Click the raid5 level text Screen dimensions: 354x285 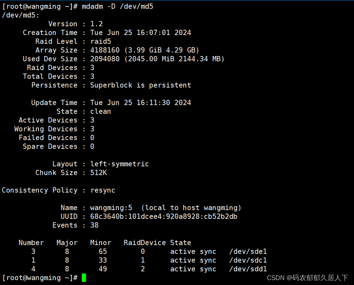[101, 41]
